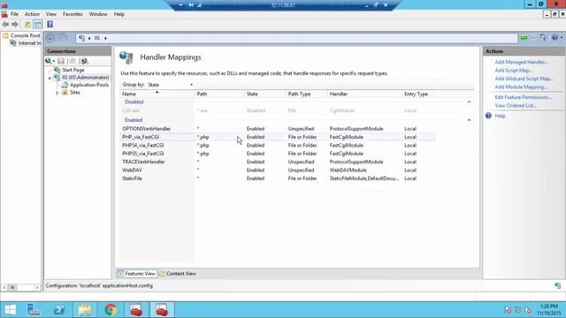Open the address bar IIS path arrow

point(105,38)
